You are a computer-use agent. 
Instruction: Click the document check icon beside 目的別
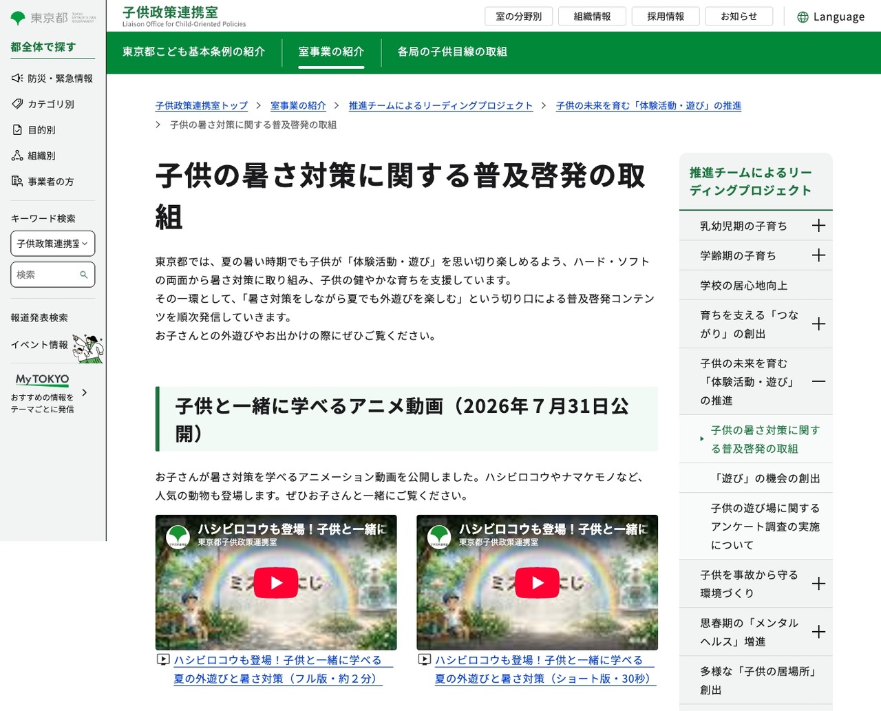point(17,129)
